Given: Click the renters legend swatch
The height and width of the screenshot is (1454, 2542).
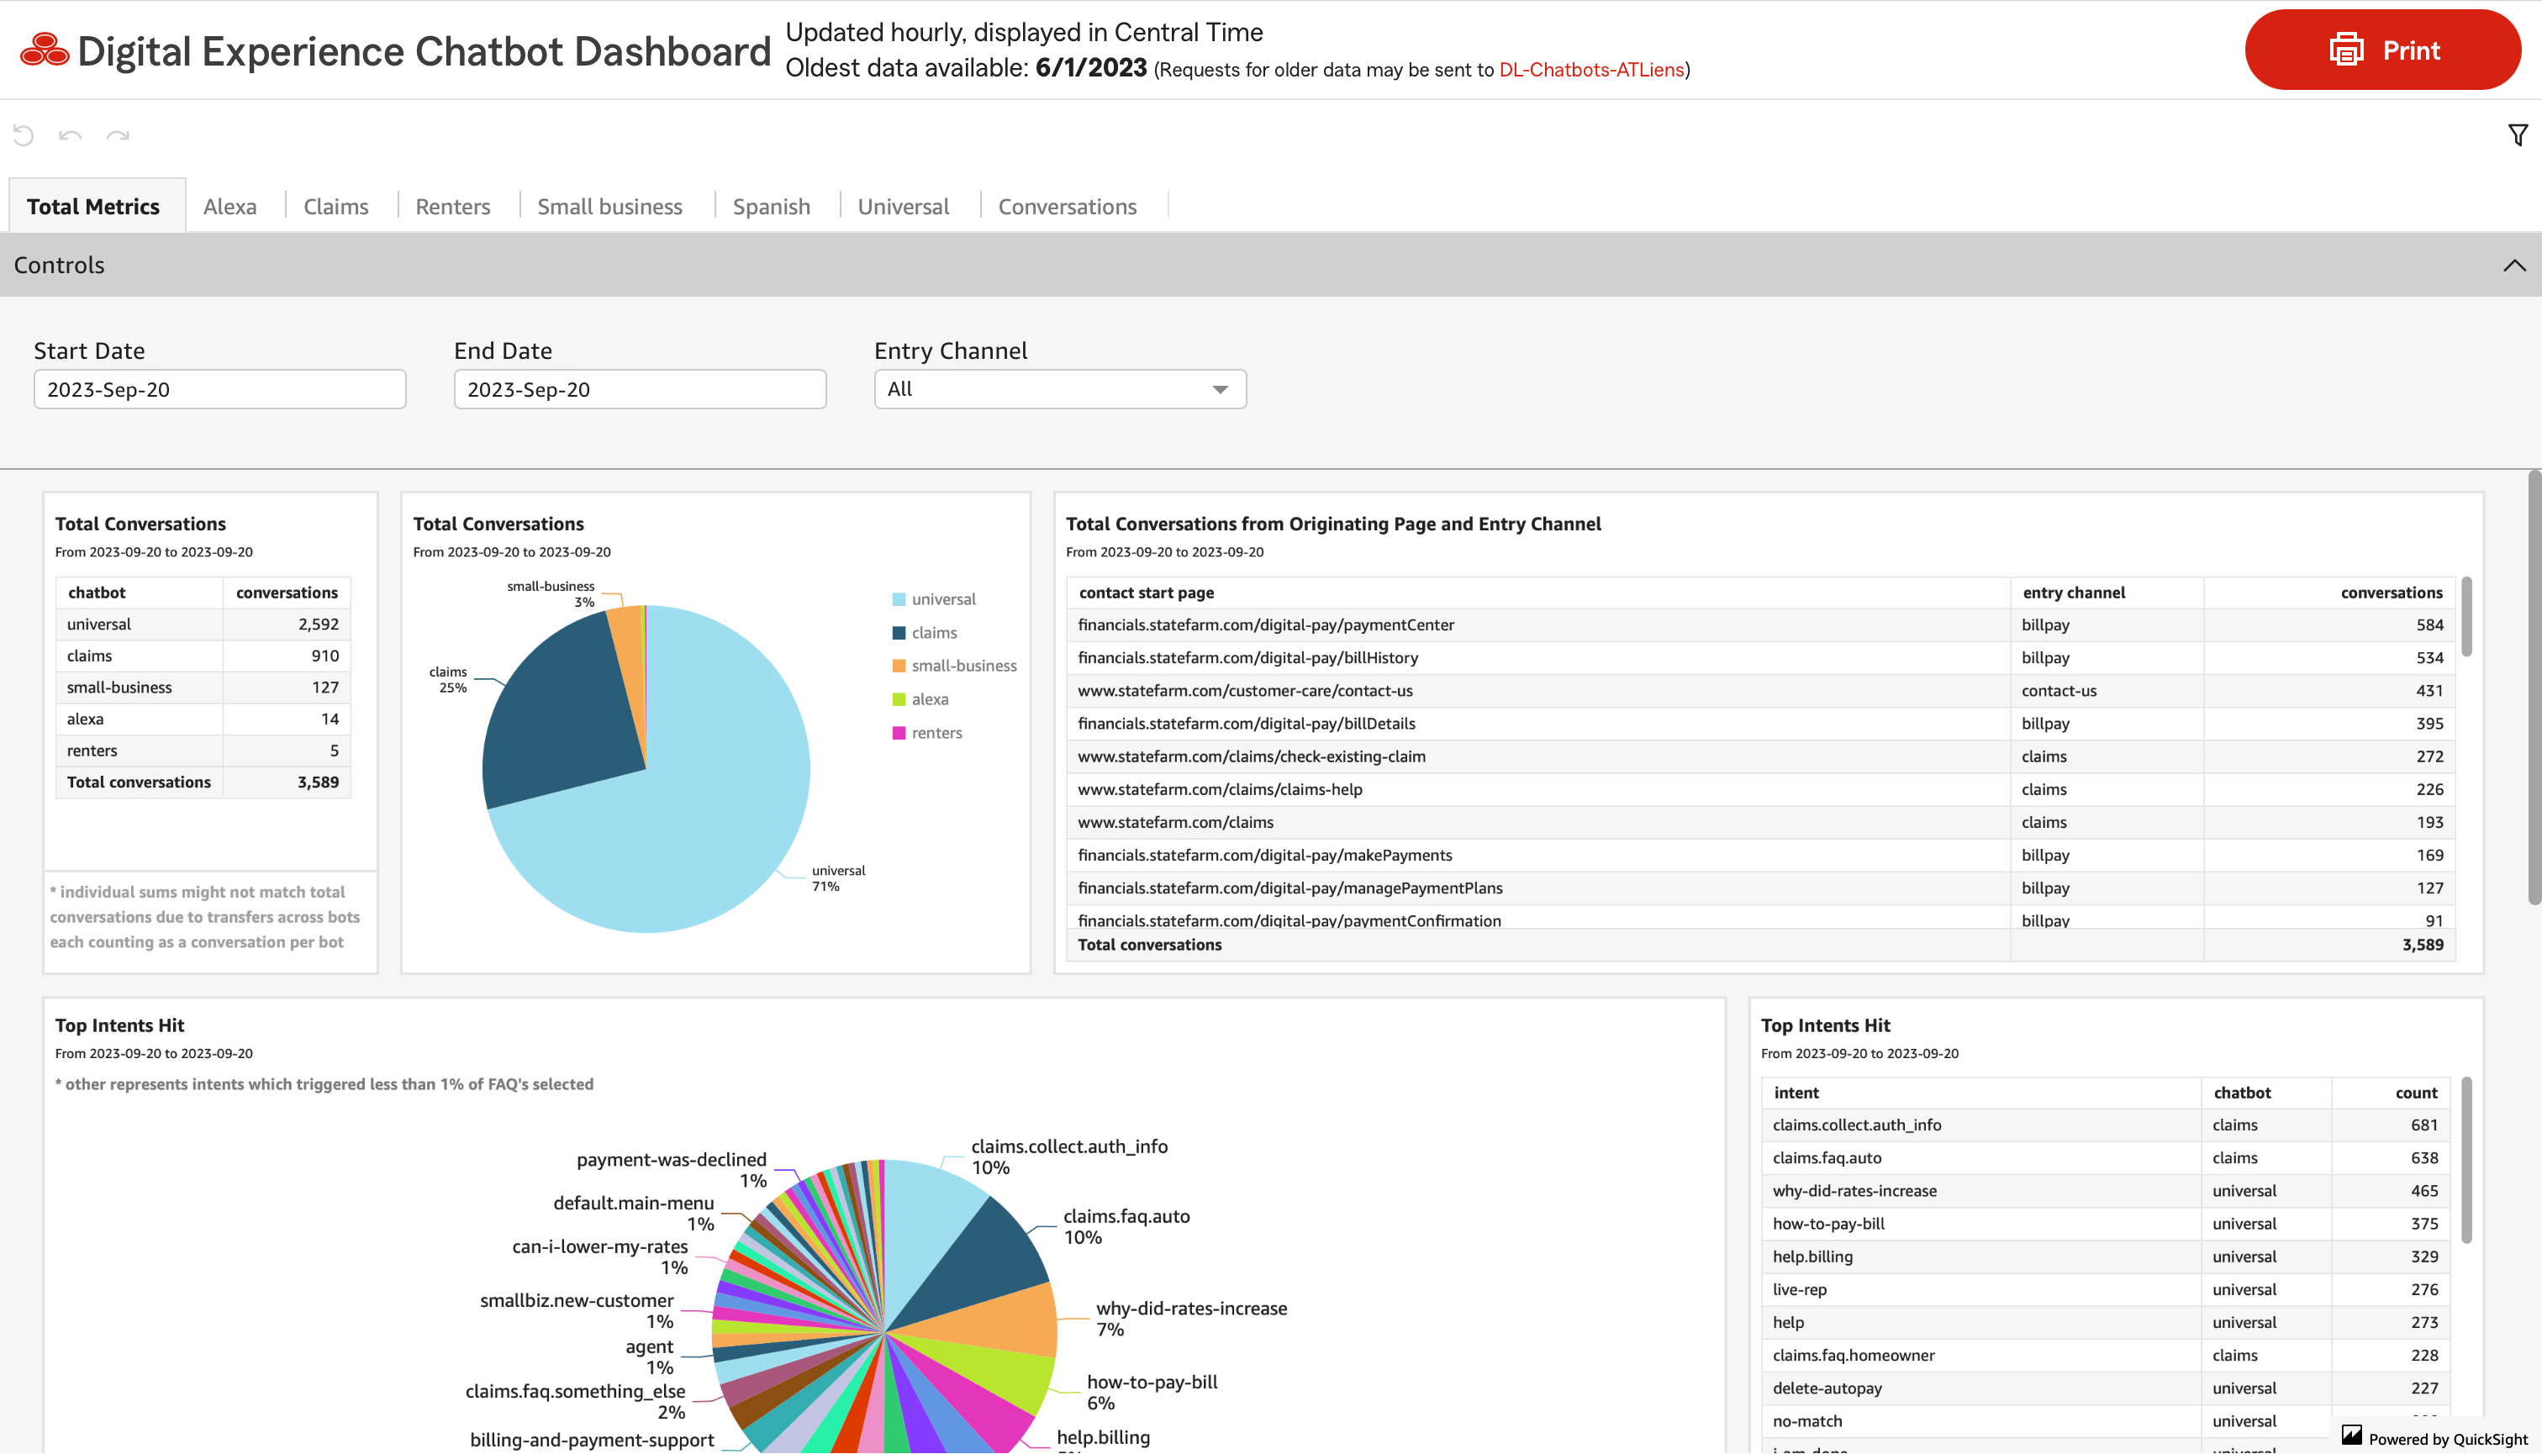Looking at the screenshot, I should 899,733.
